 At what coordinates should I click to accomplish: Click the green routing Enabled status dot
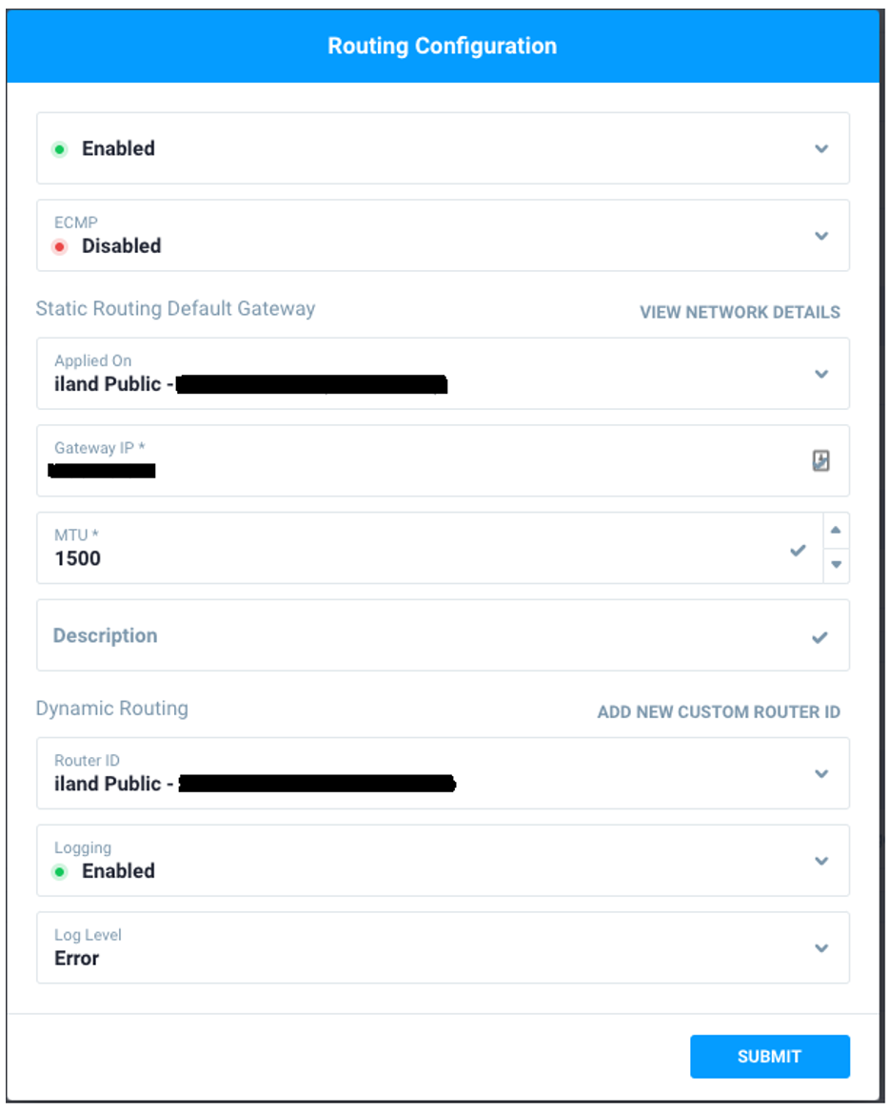[x=60, y=149]
